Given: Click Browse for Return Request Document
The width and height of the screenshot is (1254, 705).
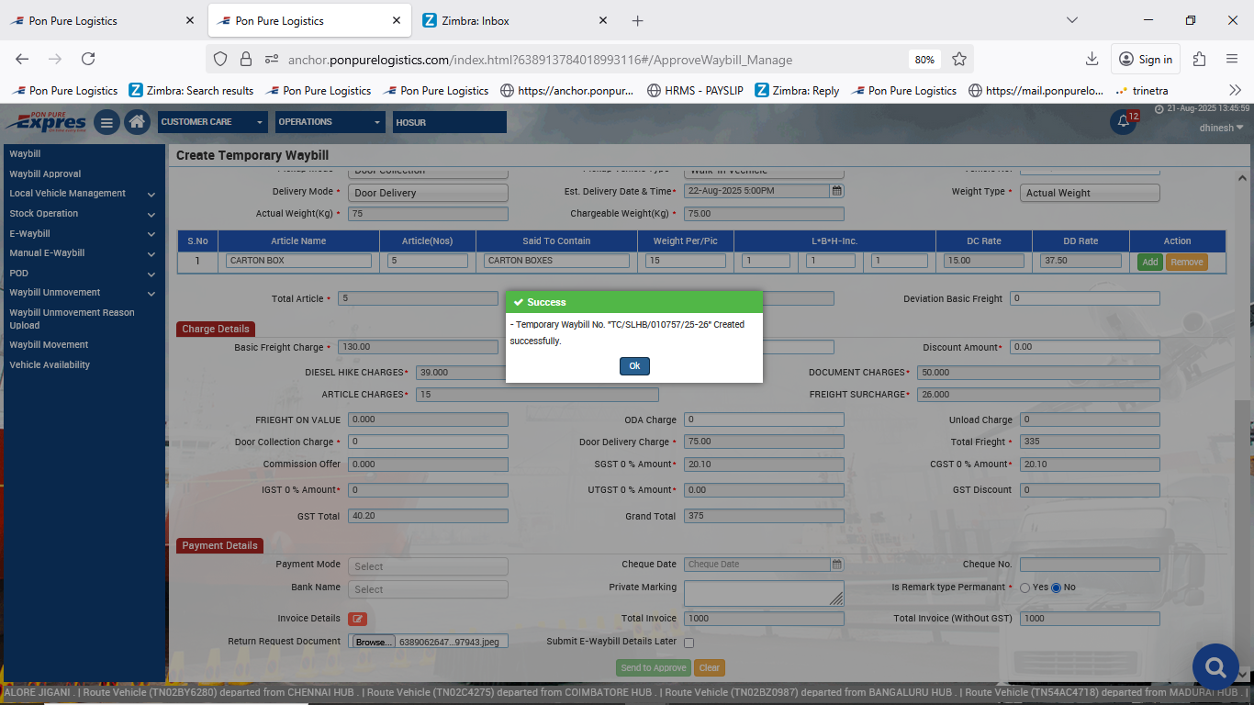Looking at the screenshot, I should (374, 642).
